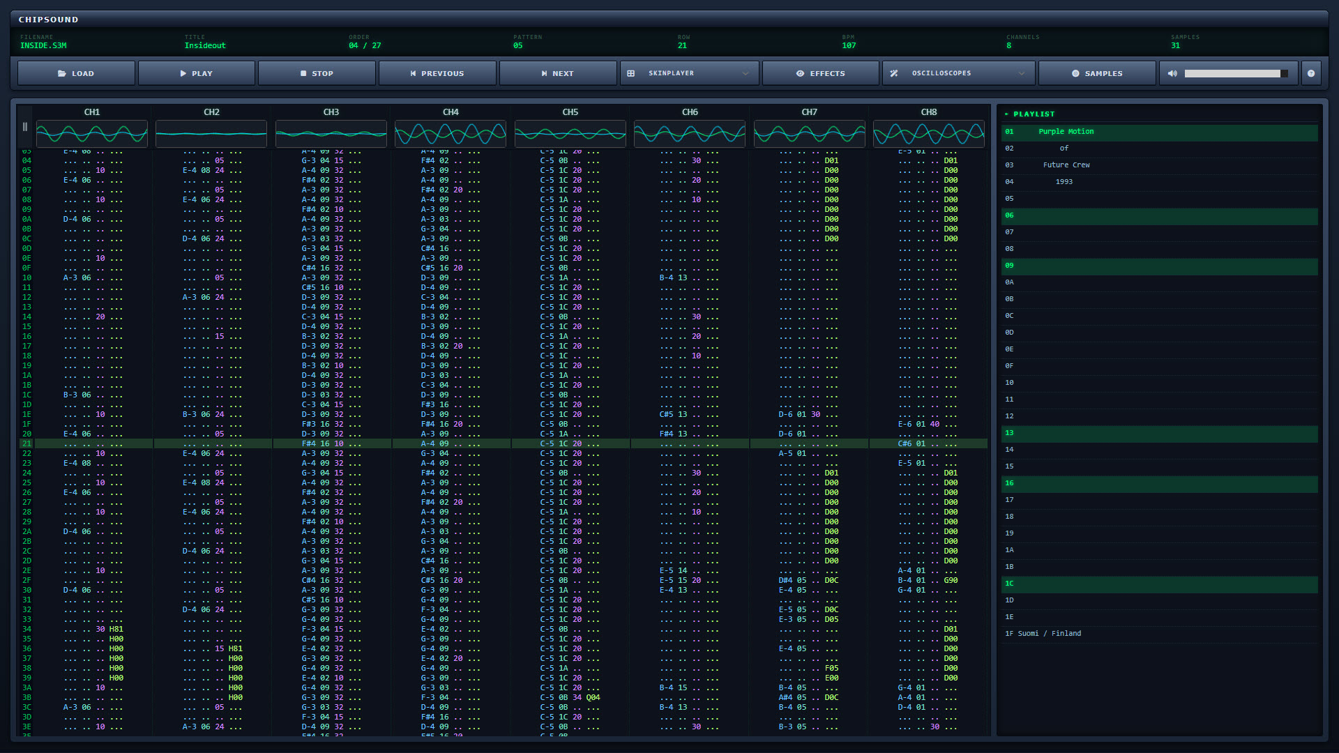Click the CH2 oscilloscope display
The height and width of the screenshot is (753, 1339).
tap(211, 133)
